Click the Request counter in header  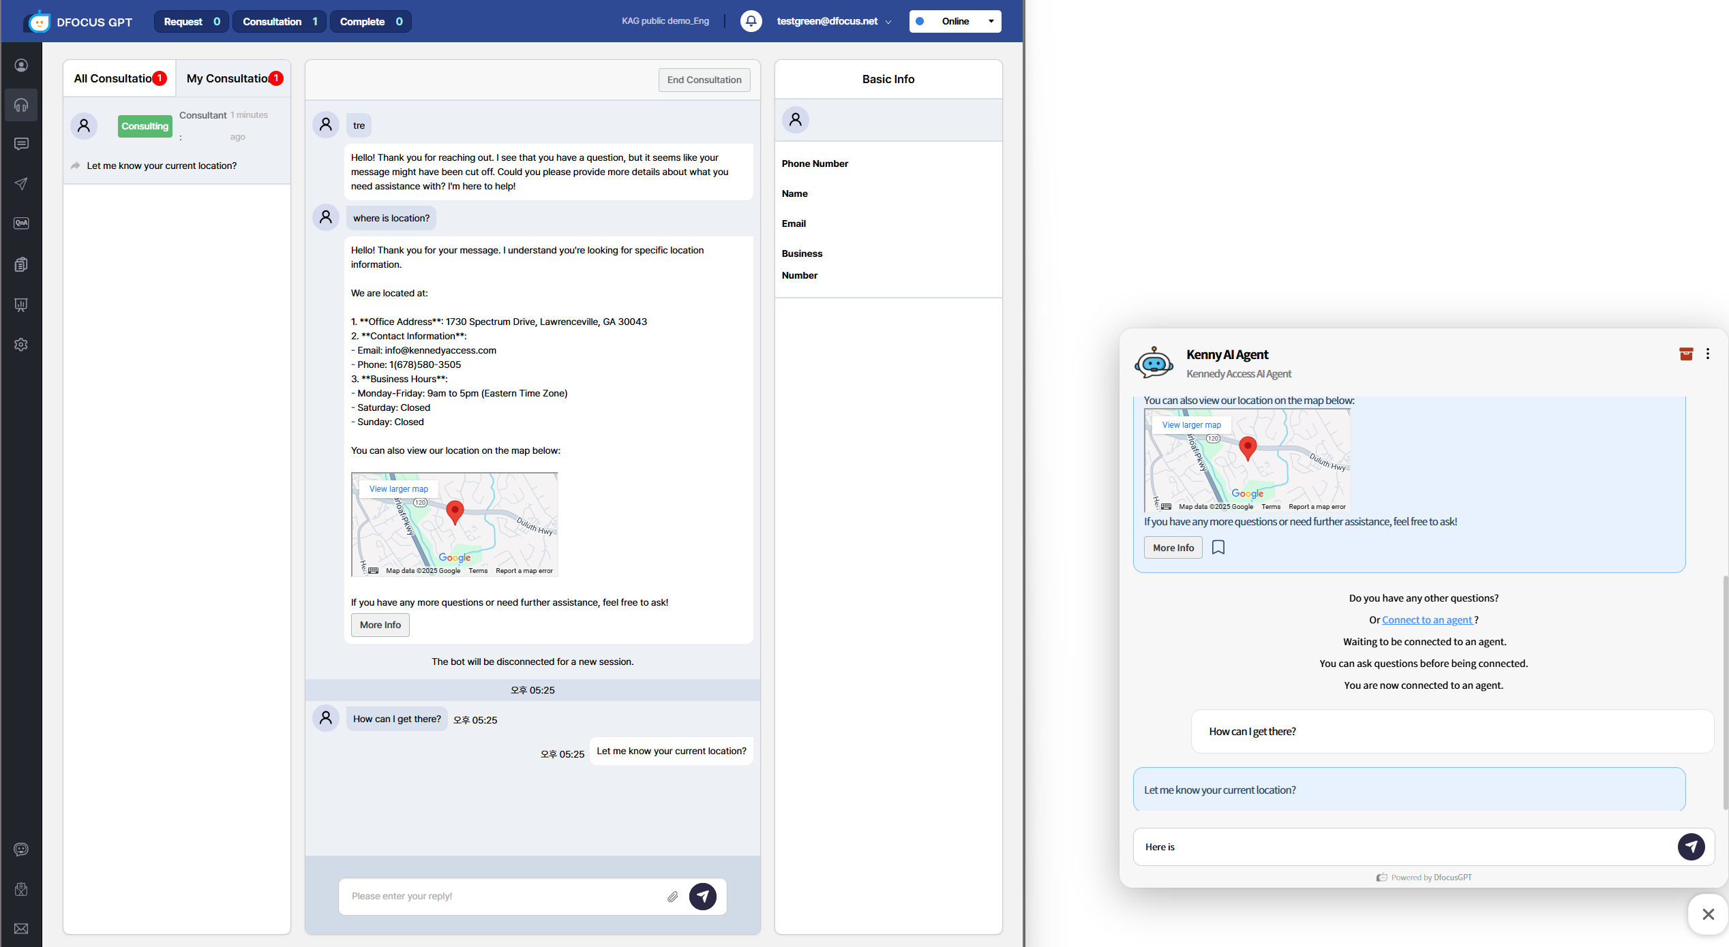pyautogui.click(x=191, y=21)
